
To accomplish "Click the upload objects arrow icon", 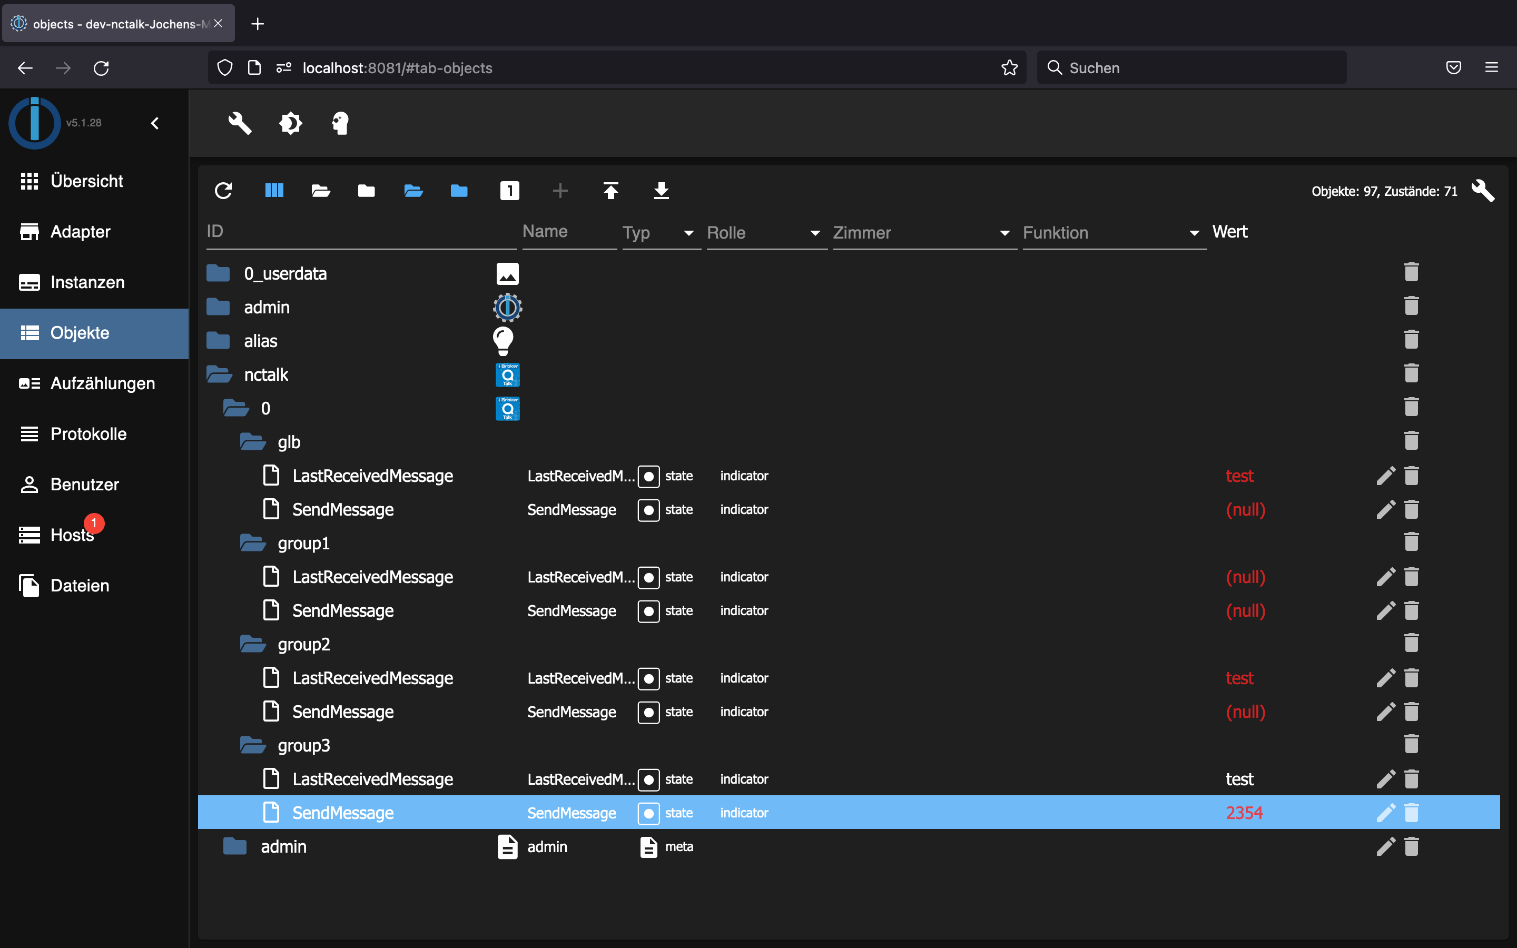I will [x=610, y=191].
